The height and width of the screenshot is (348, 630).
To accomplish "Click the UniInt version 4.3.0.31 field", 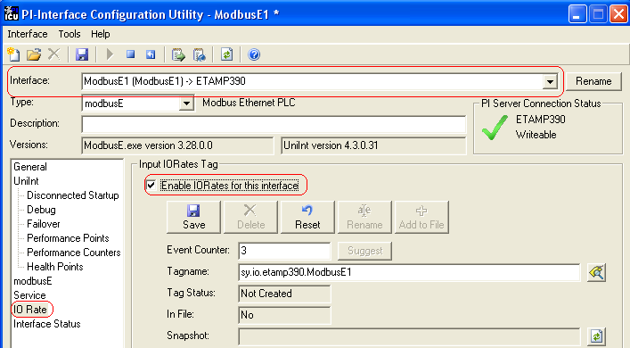I will [373, 145].
